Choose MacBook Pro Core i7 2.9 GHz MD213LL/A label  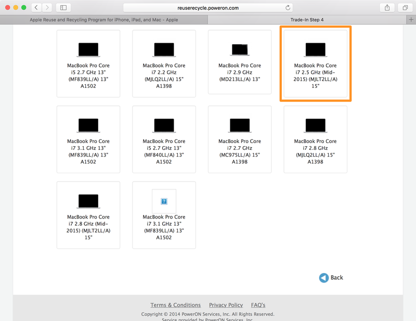[x=240, y=72]
